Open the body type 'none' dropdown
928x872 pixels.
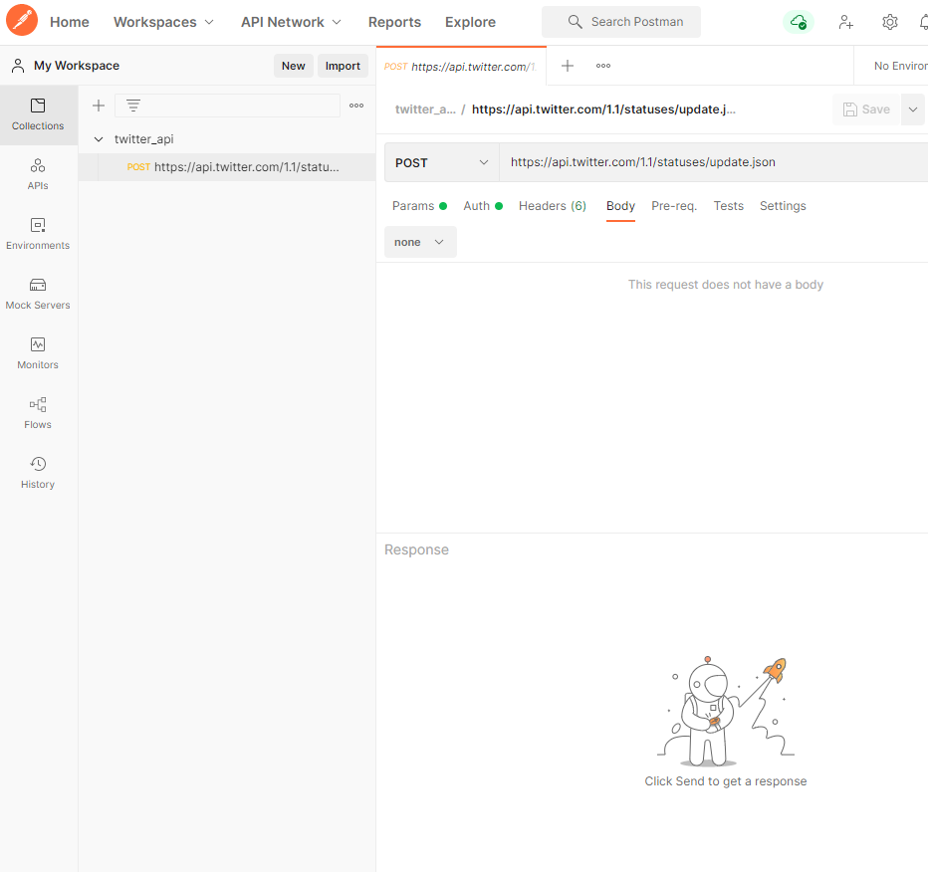pyautogui.click(x=420, y=242)
